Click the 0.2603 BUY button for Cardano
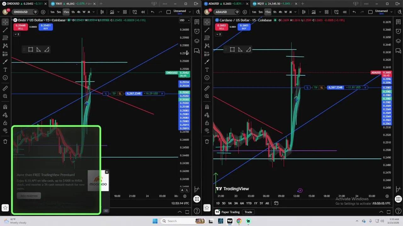 (x=244, y=27)
